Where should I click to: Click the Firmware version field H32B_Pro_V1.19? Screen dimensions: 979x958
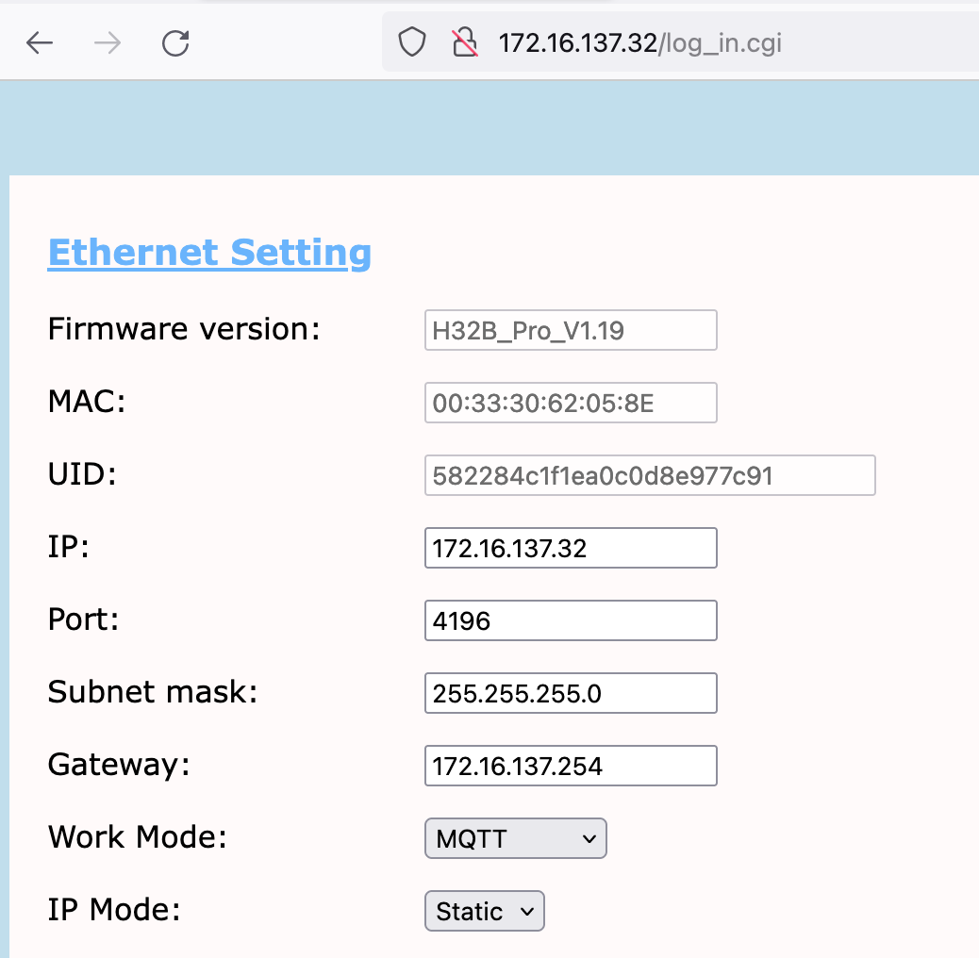tap(571, 331)
